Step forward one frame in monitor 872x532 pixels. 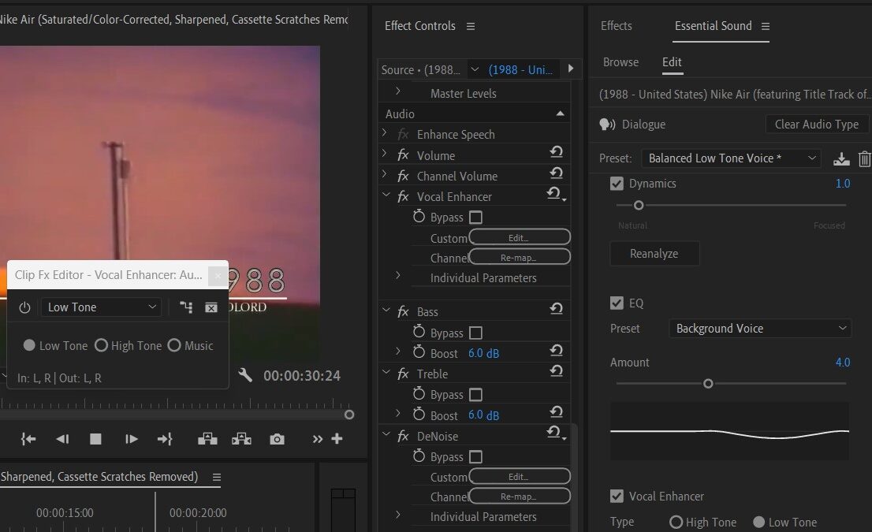click(131, 439)
